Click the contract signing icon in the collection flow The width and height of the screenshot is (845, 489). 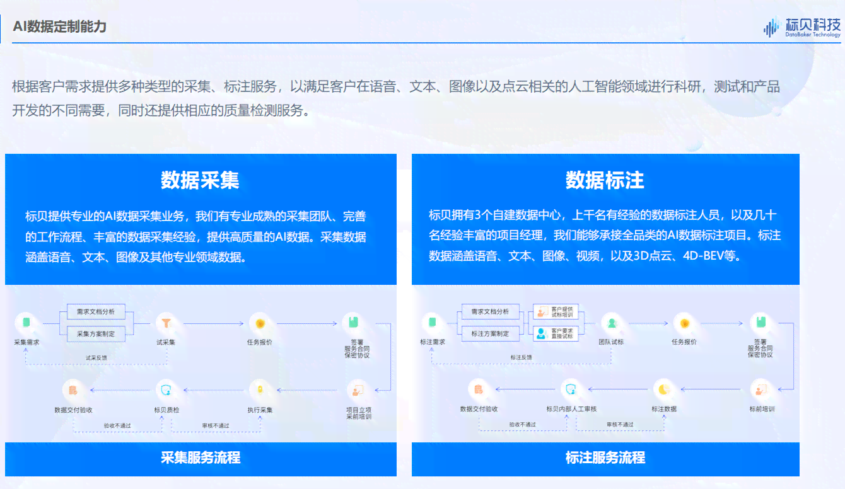[353, 323]
